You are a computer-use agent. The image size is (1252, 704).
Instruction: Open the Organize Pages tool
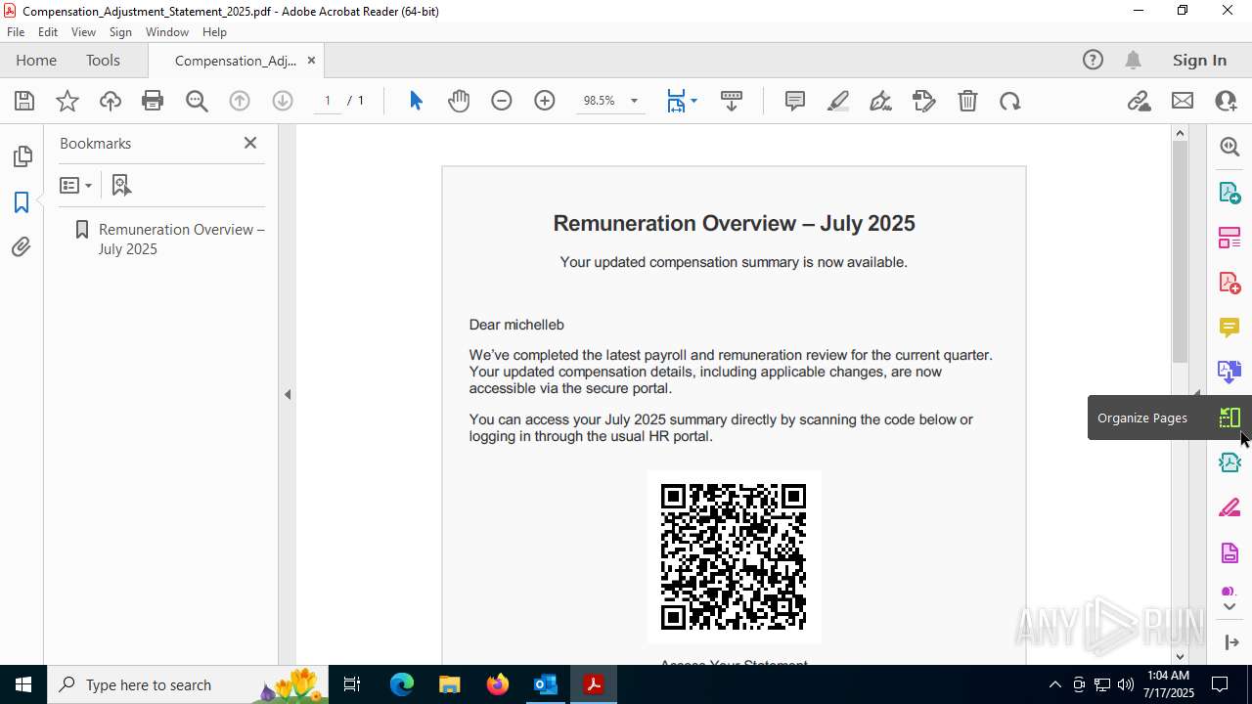1230,418
